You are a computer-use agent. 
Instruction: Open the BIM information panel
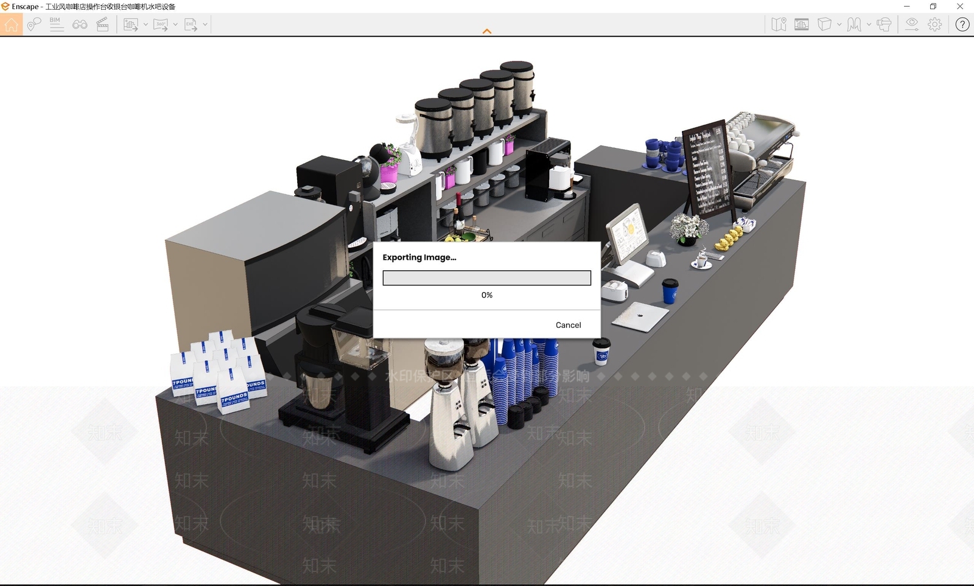[57, 24]
